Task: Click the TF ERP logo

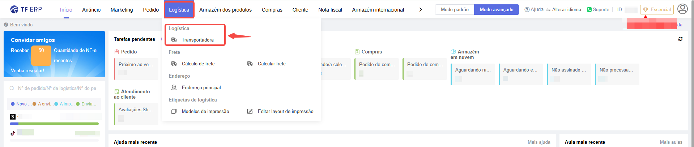Action: point(26,9)
